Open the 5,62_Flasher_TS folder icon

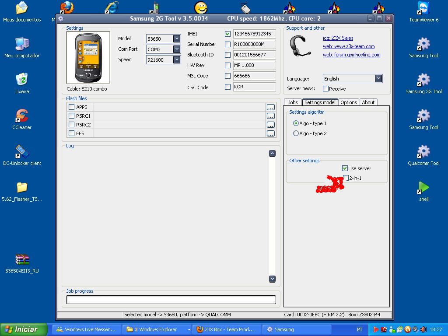point(22,191)
